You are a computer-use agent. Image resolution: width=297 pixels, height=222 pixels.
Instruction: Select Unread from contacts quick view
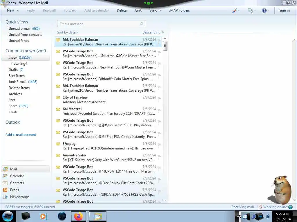pyautogui.click(x=26, y=35)
